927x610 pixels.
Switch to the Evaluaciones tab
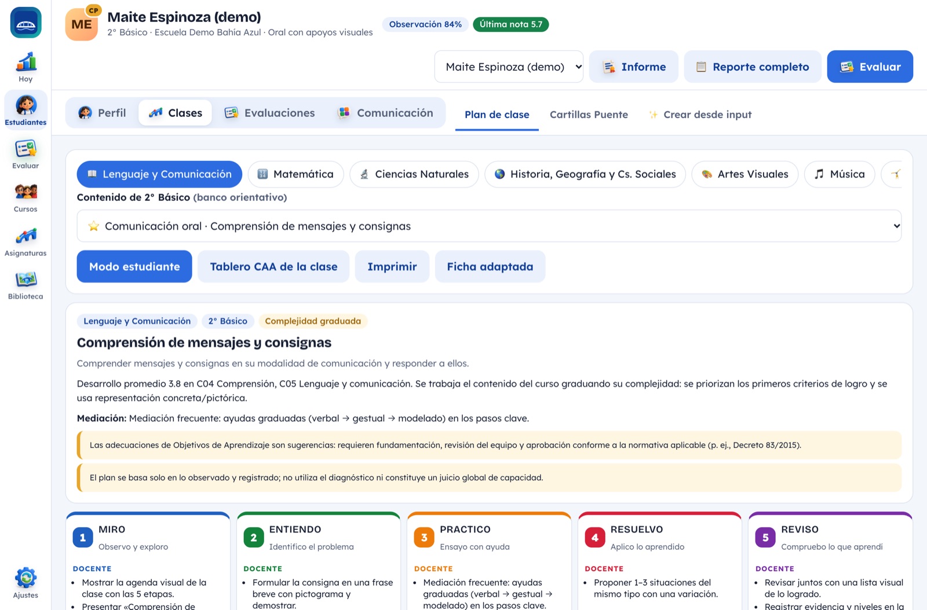tap(270, 113)
